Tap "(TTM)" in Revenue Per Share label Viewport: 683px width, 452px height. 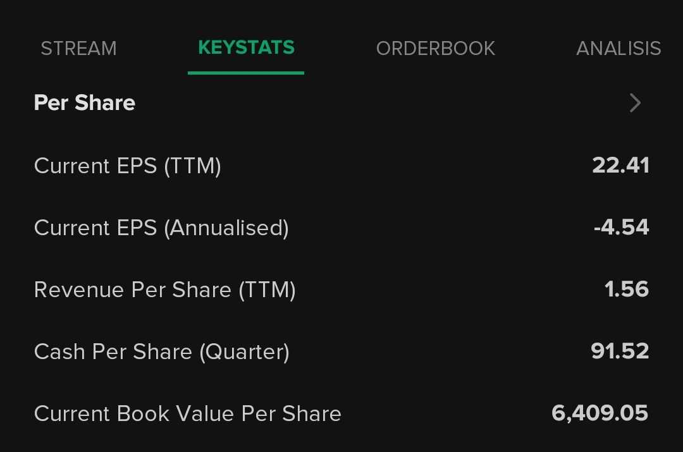267,290
